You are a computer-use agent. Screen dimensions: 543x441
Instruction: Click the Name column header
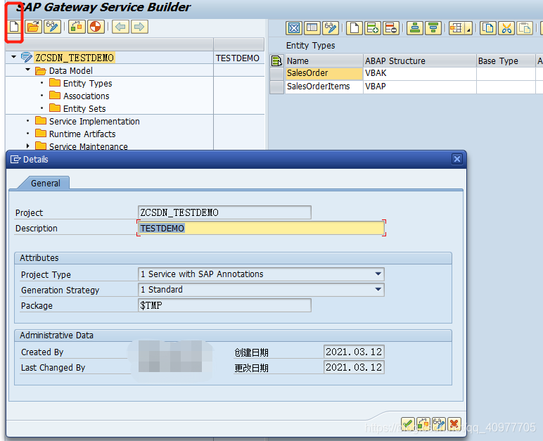tap(324, 60)
